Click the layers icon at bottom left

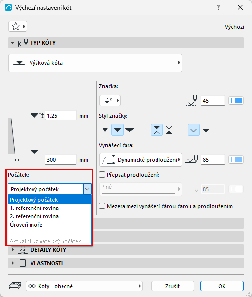tap(15, 286)
